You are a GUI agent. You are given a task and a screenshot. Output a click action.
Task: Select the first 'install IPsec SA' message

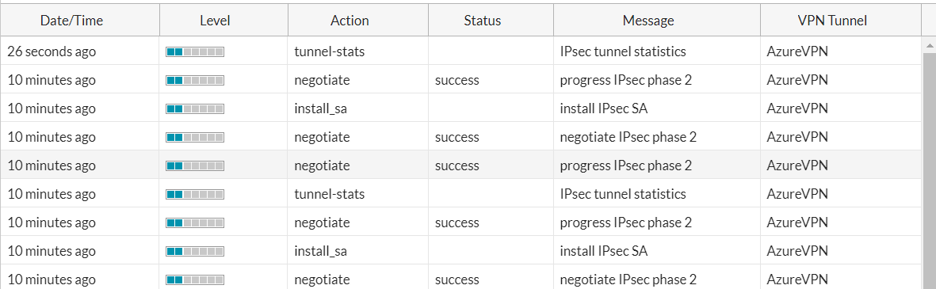[x=604, y=109]
